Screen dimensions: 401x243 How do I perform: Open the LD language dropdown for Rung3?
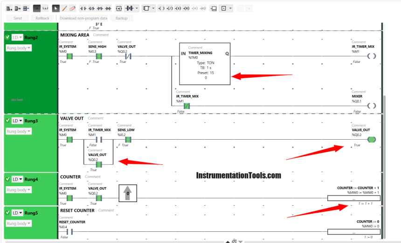17,121
